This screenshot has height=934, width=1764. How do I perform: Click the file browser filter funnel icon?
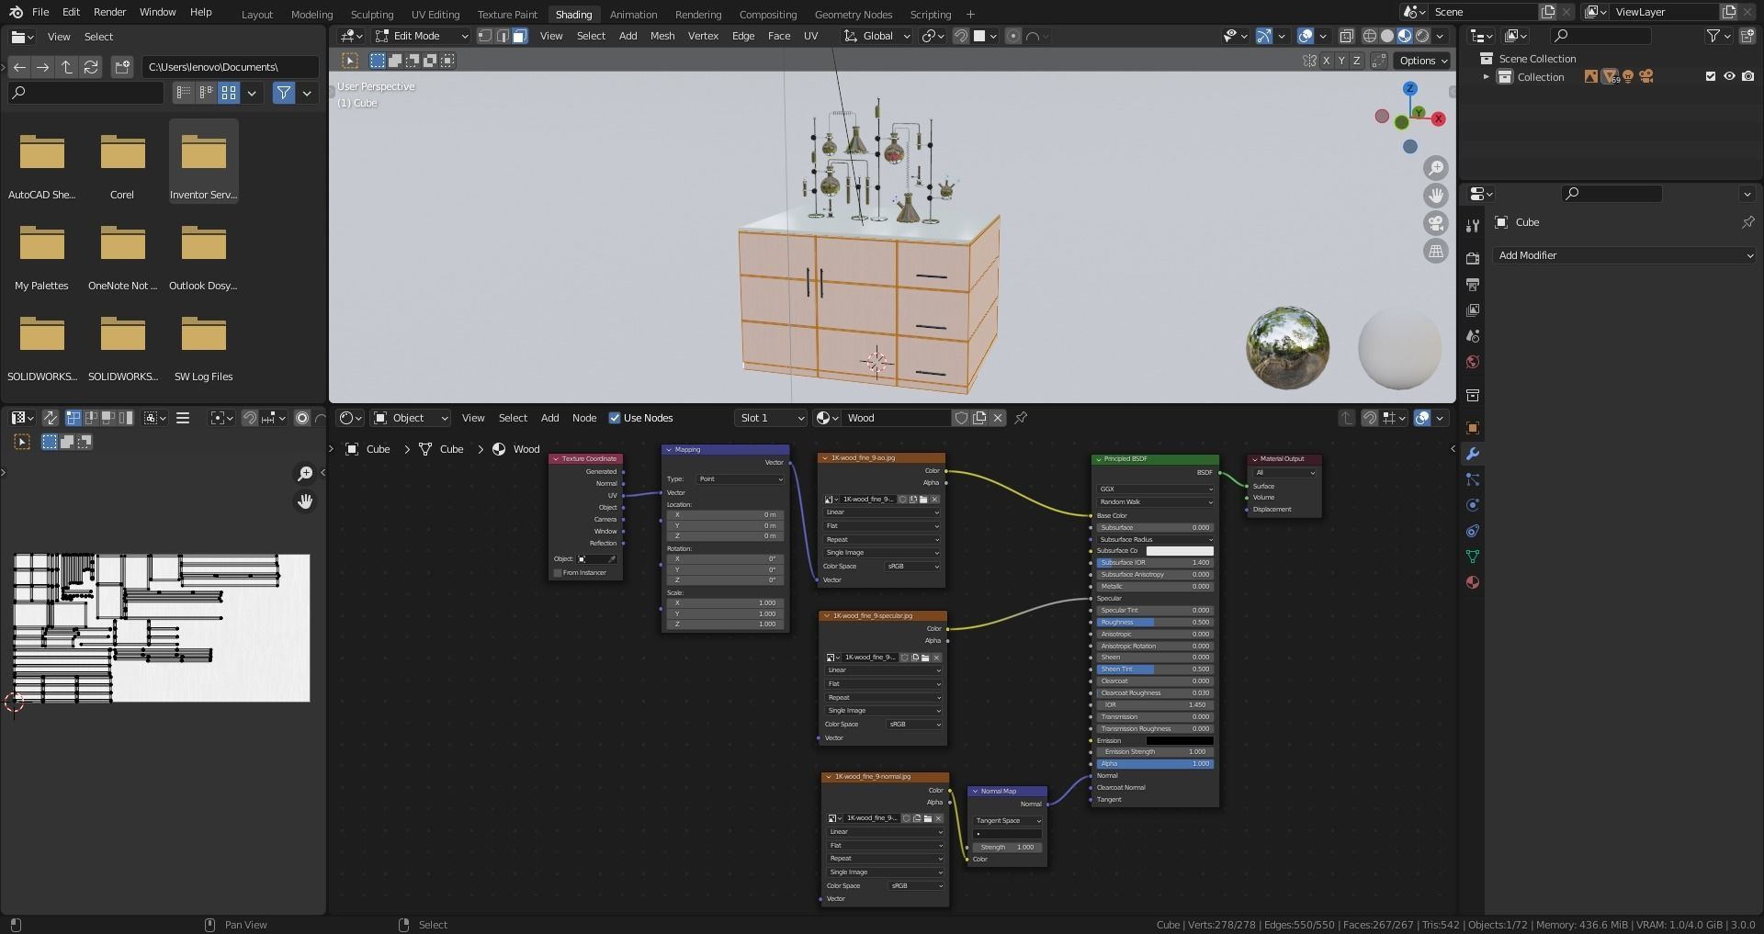pos(284,93)
